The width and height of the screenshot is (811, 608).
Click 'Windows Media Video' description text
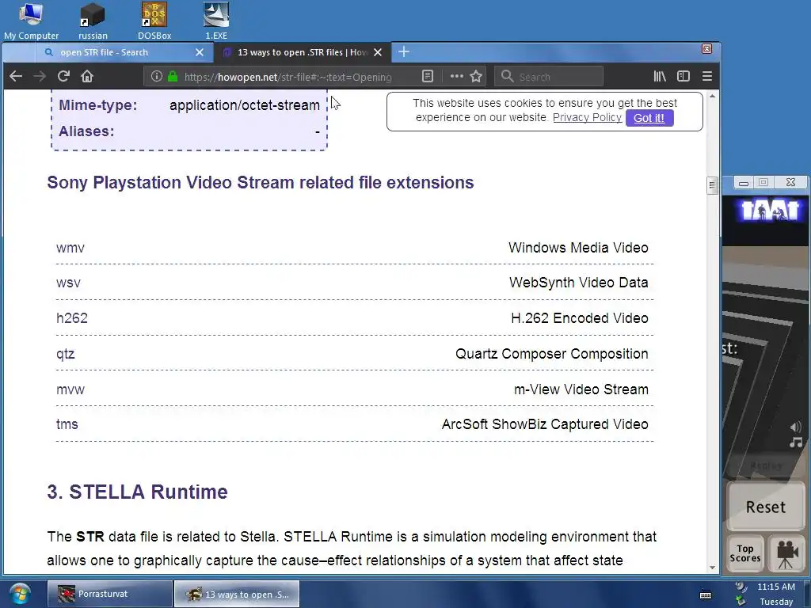[578, 248]
